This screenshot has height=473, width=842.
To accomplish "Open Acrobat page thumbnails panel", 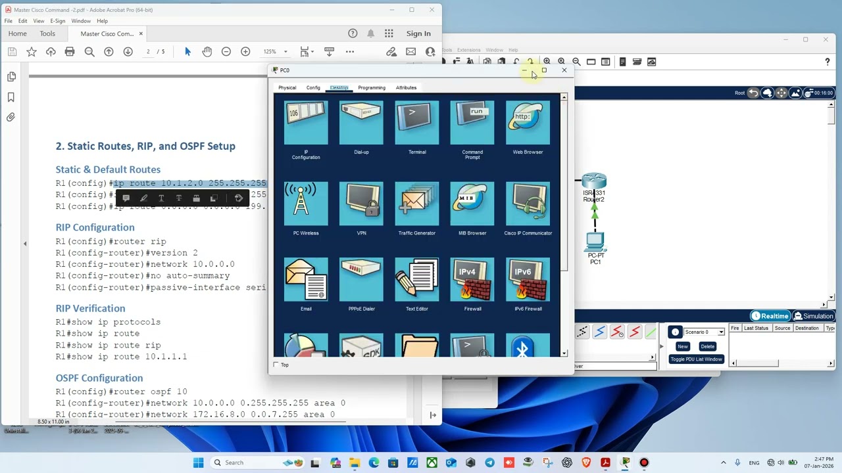I will tap(11, 77).
